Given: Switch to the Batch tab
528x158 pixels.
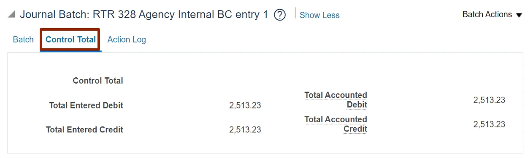Looking at the screenshot, I should click(23, 39).
